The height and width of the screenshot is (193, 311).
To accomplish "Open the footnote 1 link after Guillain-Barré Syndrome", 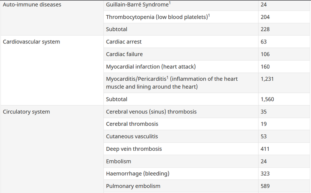I will tap(170, 3).
